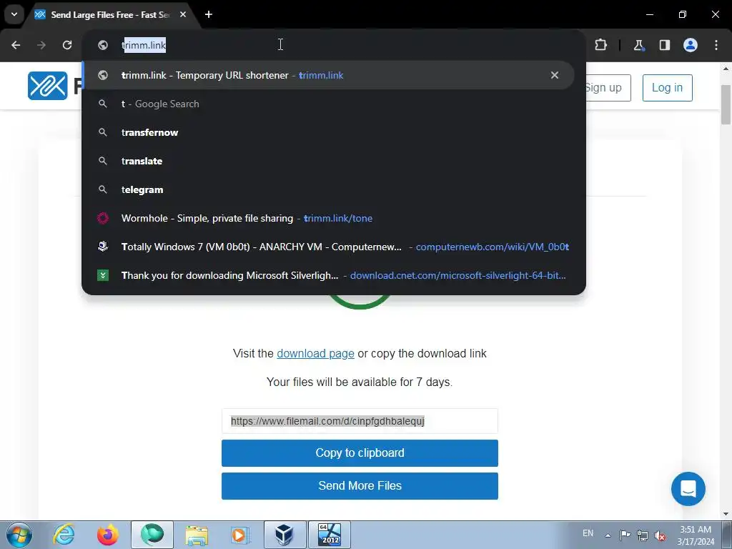Image resolution: width=732 pixels, height=549 pixels.
Task: Open the Chrome profile avatar
Action: [691, 45]
